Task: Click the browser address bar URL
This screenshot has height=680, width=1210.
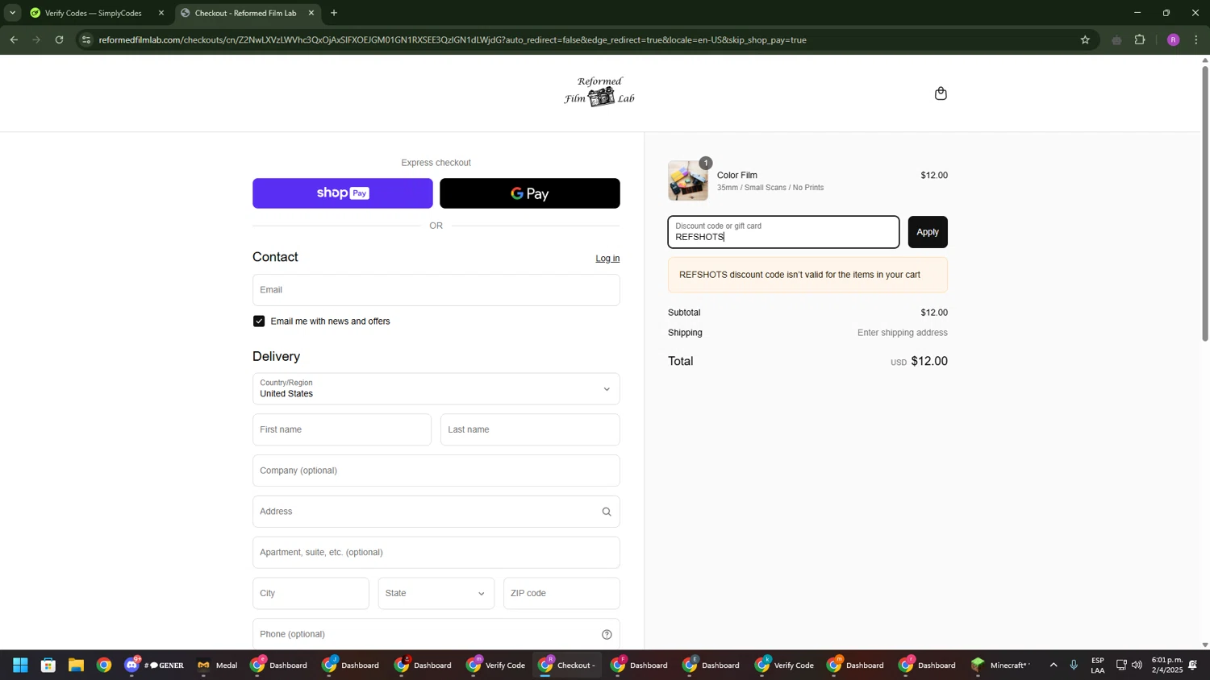Action: pos(453,39)
